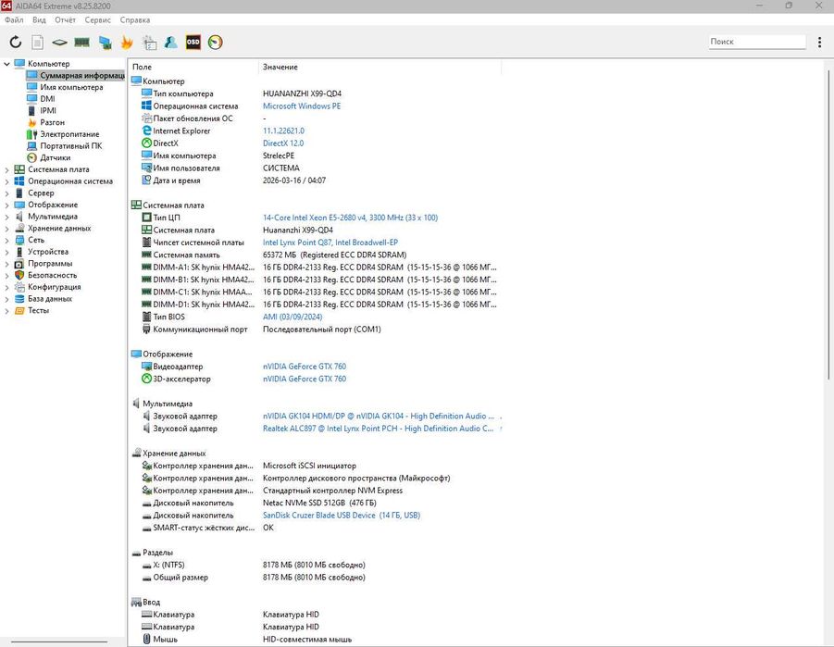Select the DIMM-A1 SK hynix row
Screen dimensions: 834x647
[319, 268]
